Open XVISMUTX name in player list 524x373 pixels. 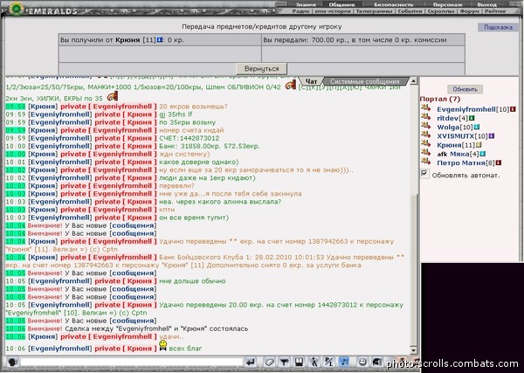456,136
